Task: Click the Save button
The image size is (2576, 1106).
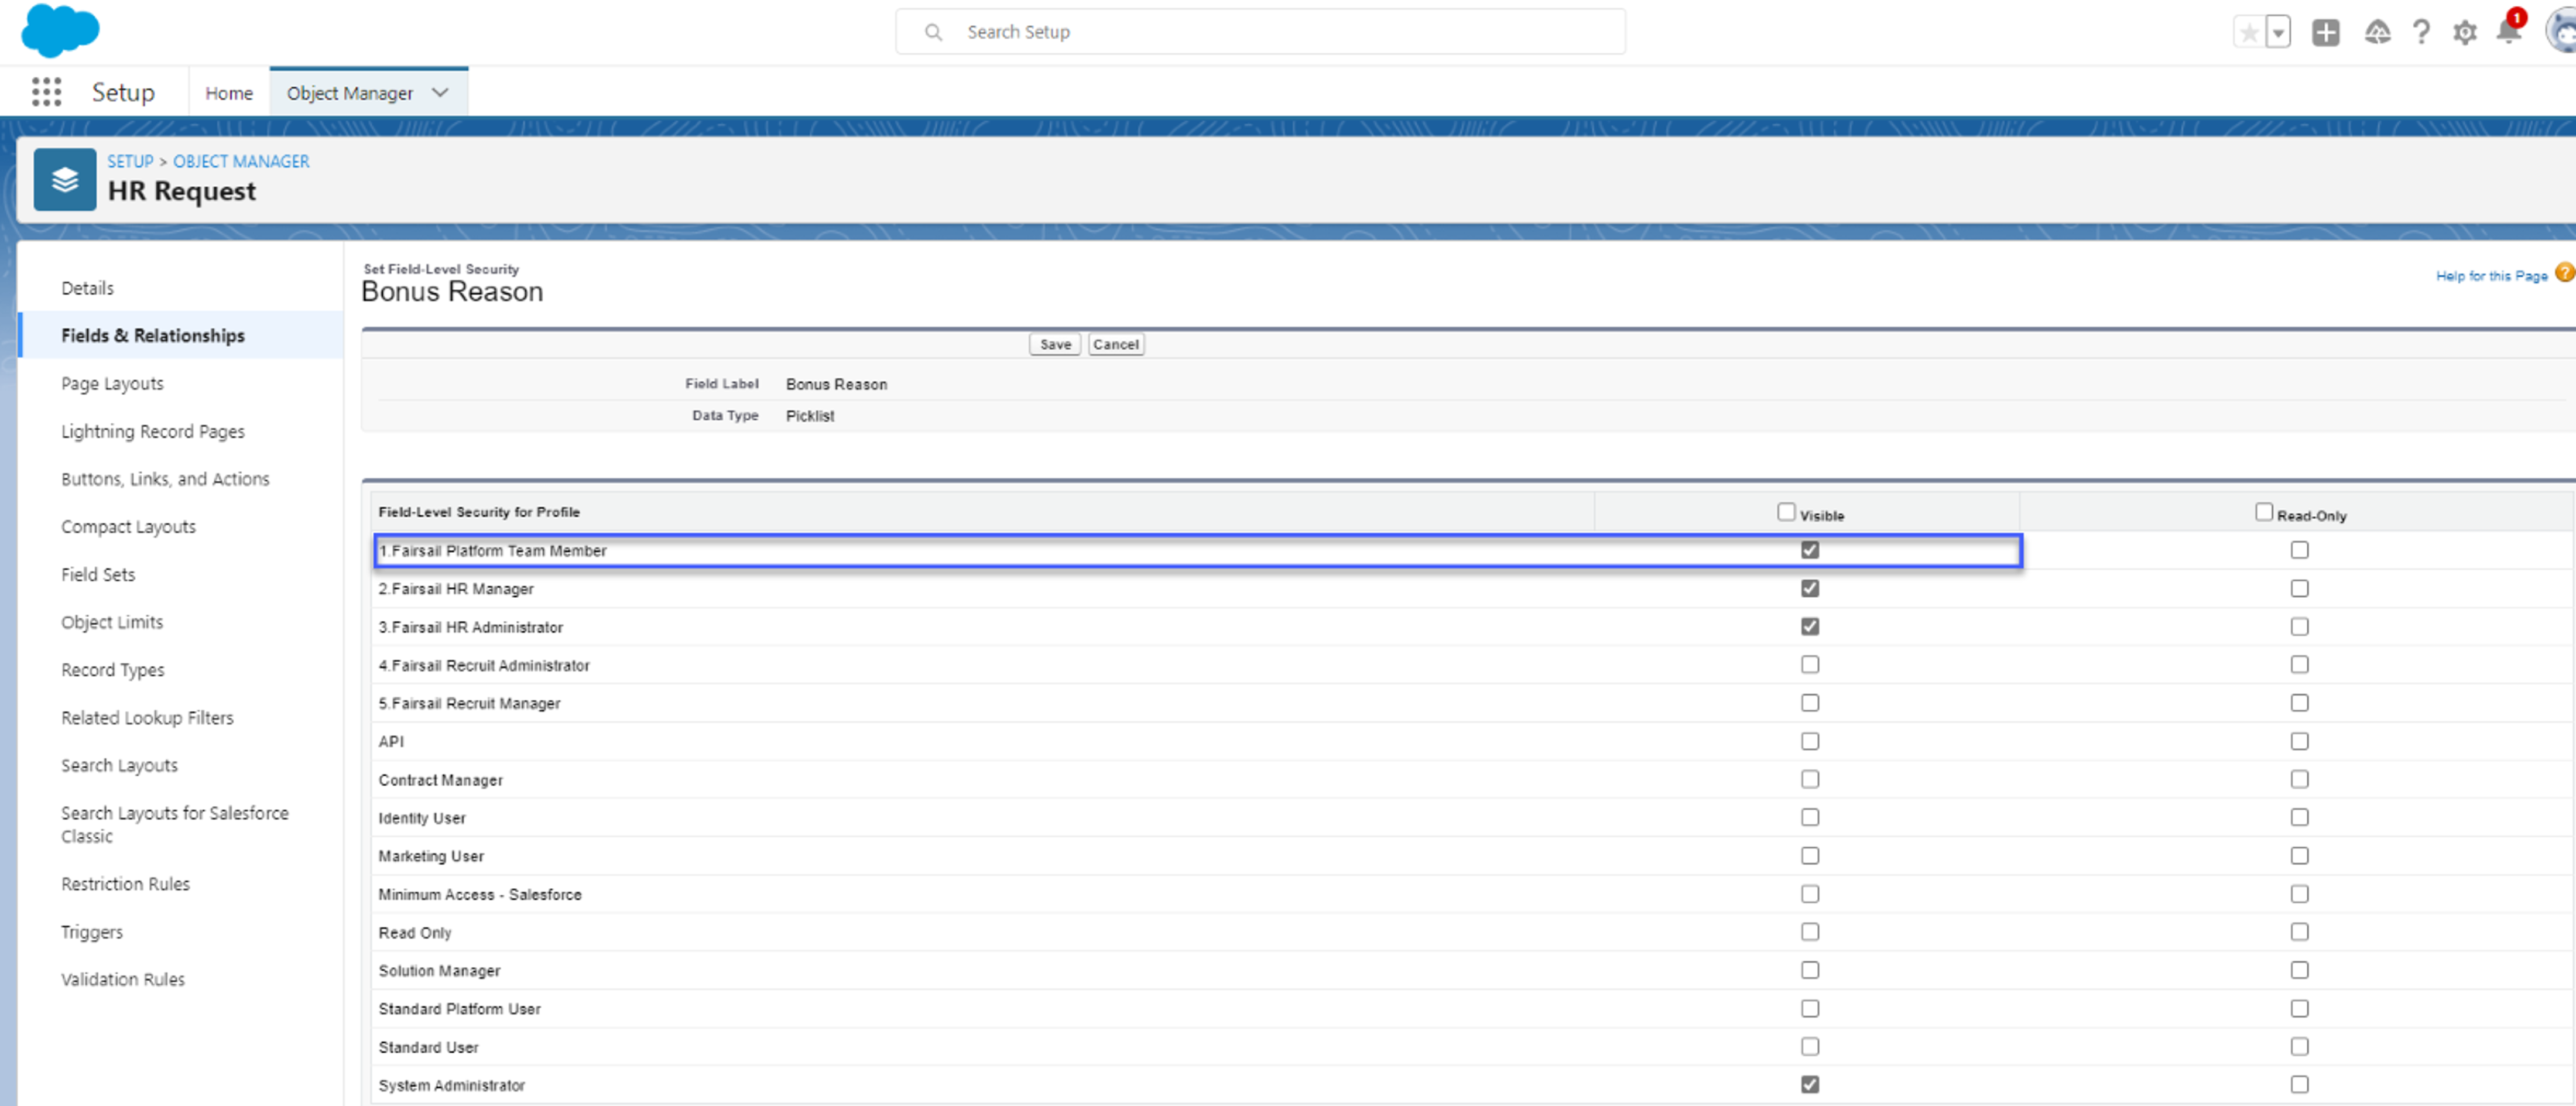Action: point(1054,344)
